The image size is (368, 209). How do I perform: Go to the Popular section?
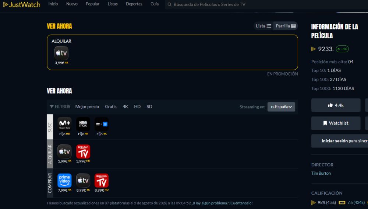[x=92, y=4]
